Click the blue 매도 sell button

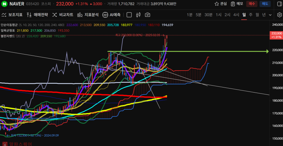(x=265, y=4)
